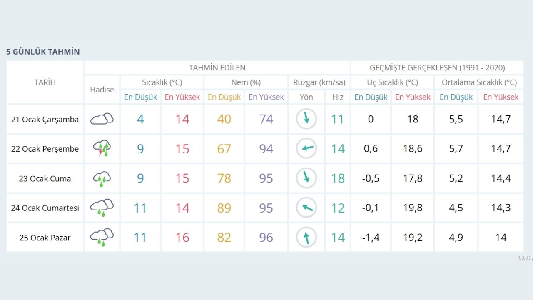Image resolution: width=533 pixels, height=300 pixels.
Task: Click the GEÇMİŞTE GERÇEKLEŞEN (1991 - 2020) header
Action: click(x=437, y=67)
